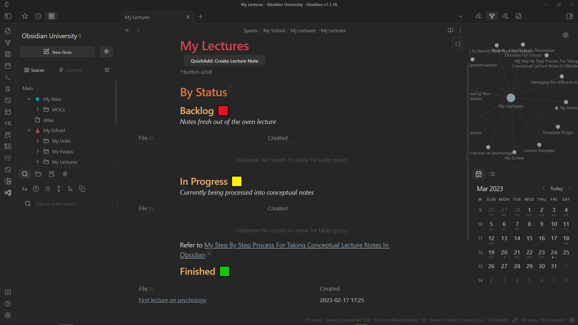Collapse the My School space

pyautogui.click(x=29, y=130)
